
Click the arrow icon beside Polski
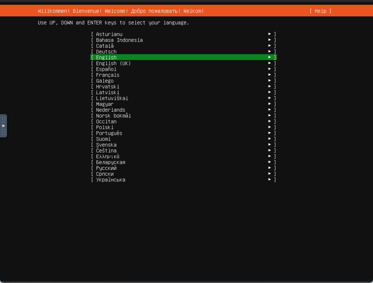(270, 128)
